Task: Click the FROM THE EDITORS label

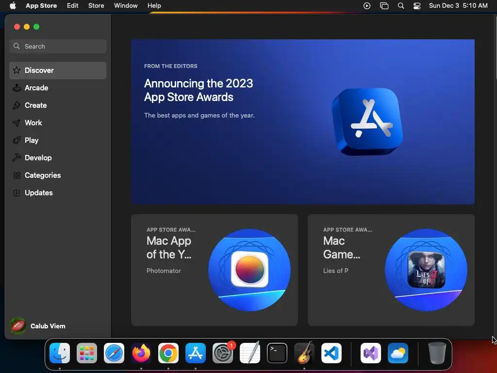Action: (x=170, y=66)
